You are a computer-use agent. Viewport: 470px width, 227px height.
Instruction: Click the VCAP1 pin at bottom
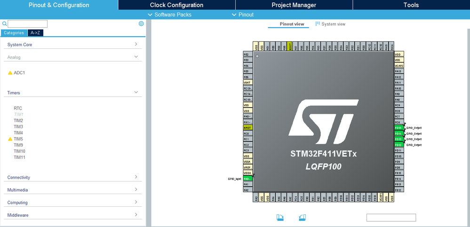coord(380,197)
